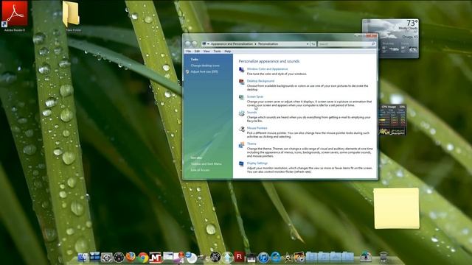
Task: Open the Theme link
Action: tap(251, 144)
